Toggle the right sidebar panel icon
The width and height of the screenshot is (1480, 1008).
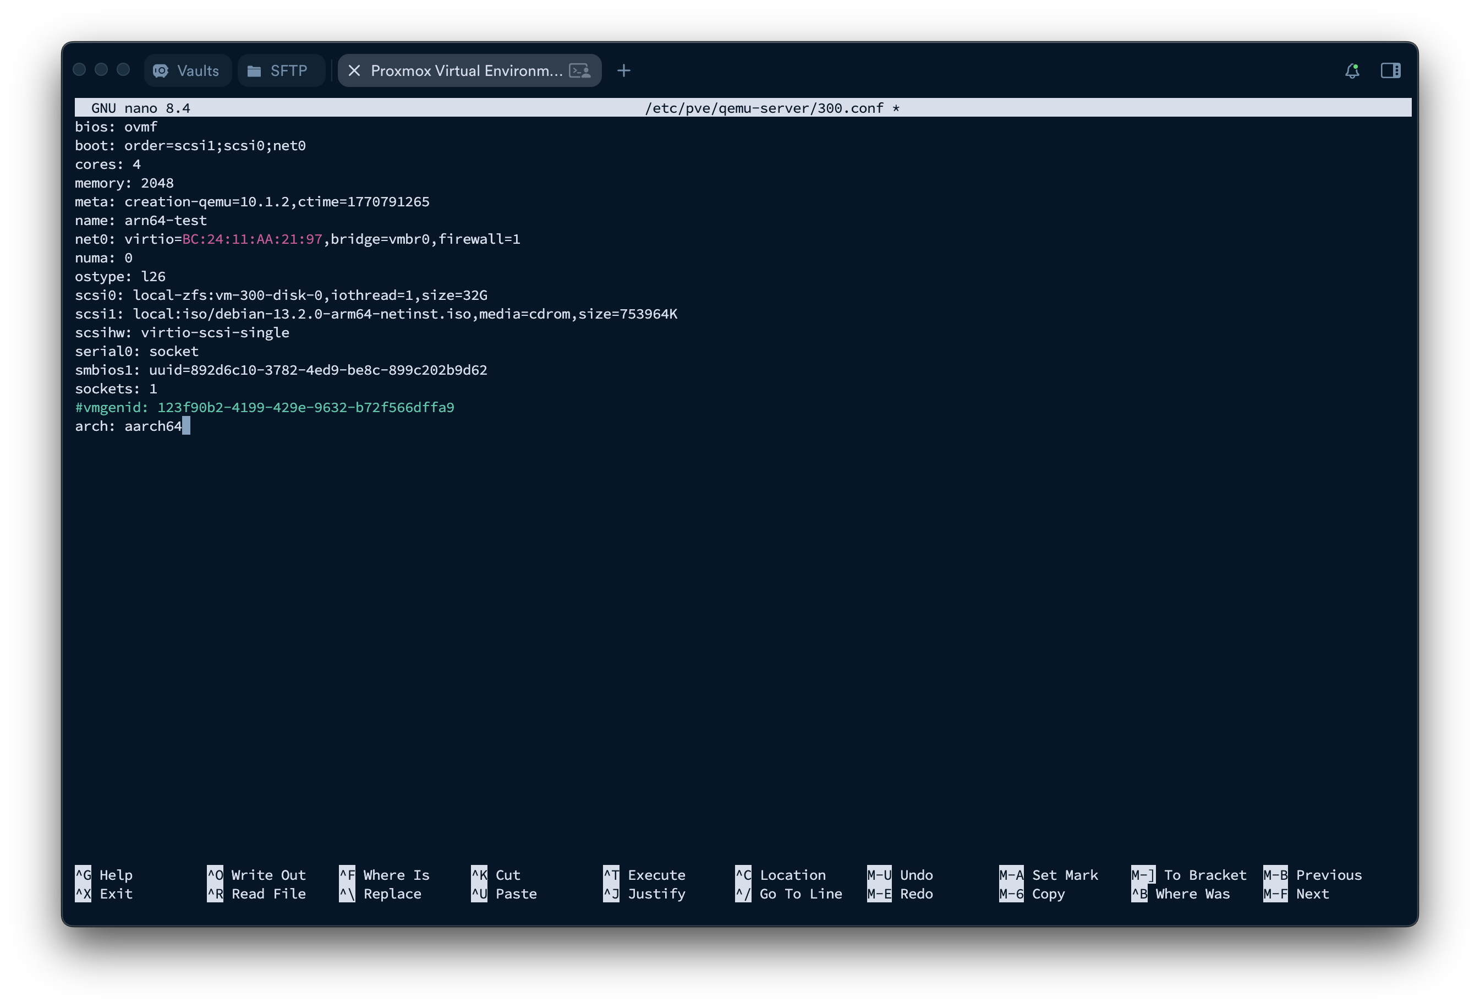[1390, 70]
